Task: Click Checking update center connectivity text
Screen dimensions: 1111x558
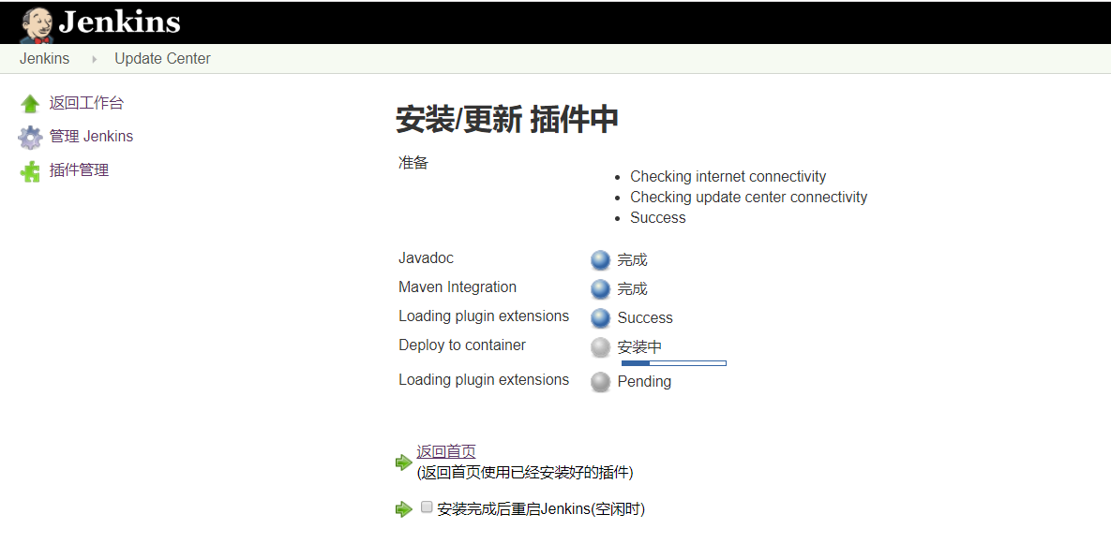Action: pyautogui.click(x=748, y=198)
